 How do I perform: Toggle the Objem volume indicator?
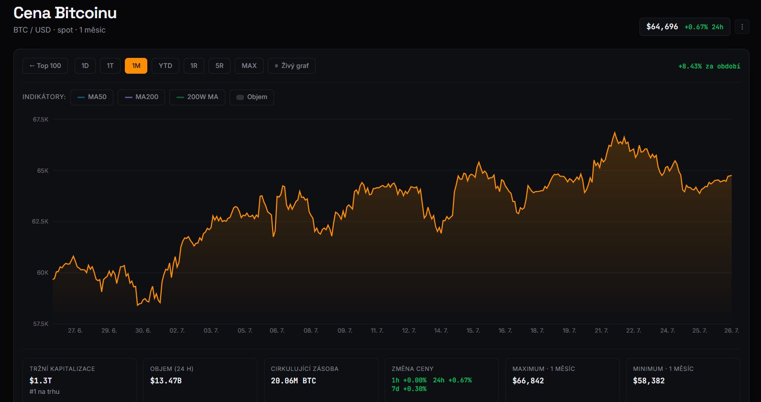[252, 97]
